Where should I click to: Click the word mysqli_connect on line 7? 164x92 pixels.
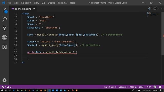[47, 35]
